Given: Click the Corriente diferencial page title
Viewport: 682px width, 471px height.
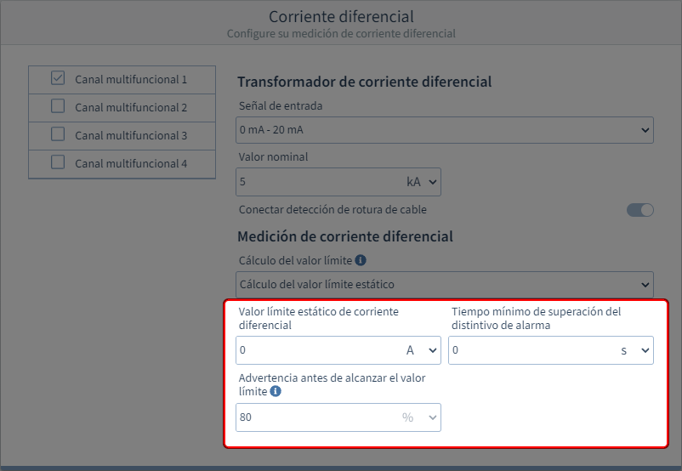Looking at the screenshot, I should (341, 16).
